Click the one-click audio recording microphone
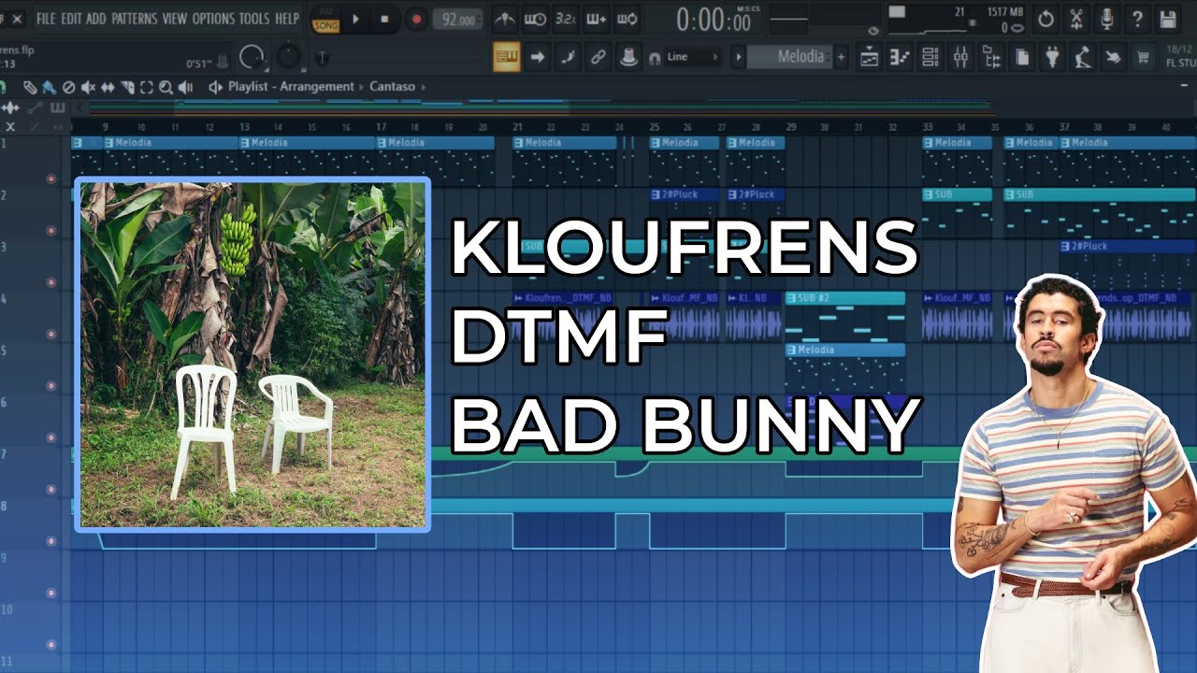Image resolution: width=1197 pixels, height=673 pixels. (x=1107, y=19)
